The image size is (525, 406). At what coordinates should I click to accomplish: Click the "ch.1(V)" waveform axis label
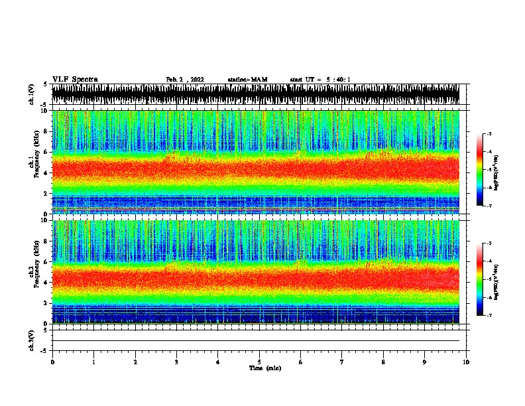coord(32,94)
